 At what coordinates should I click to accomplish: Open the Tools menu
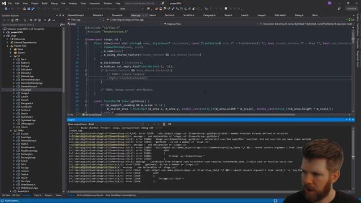point(83,3)
